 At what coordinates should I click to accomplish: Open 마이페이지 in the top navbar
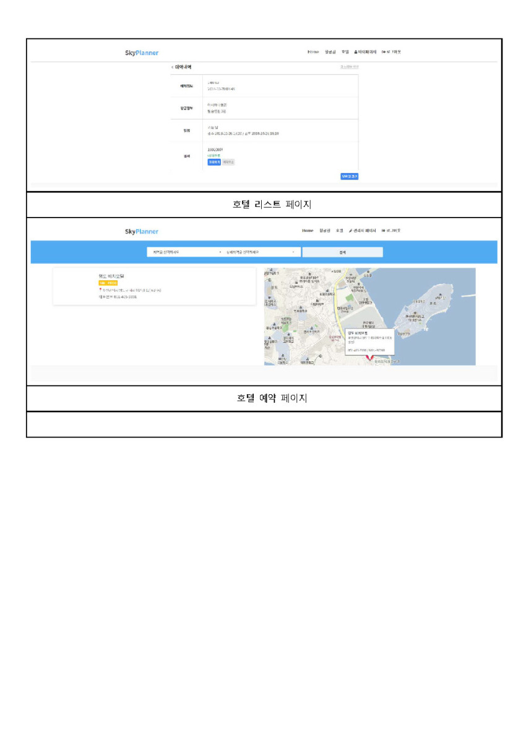[x=364, y=52]
